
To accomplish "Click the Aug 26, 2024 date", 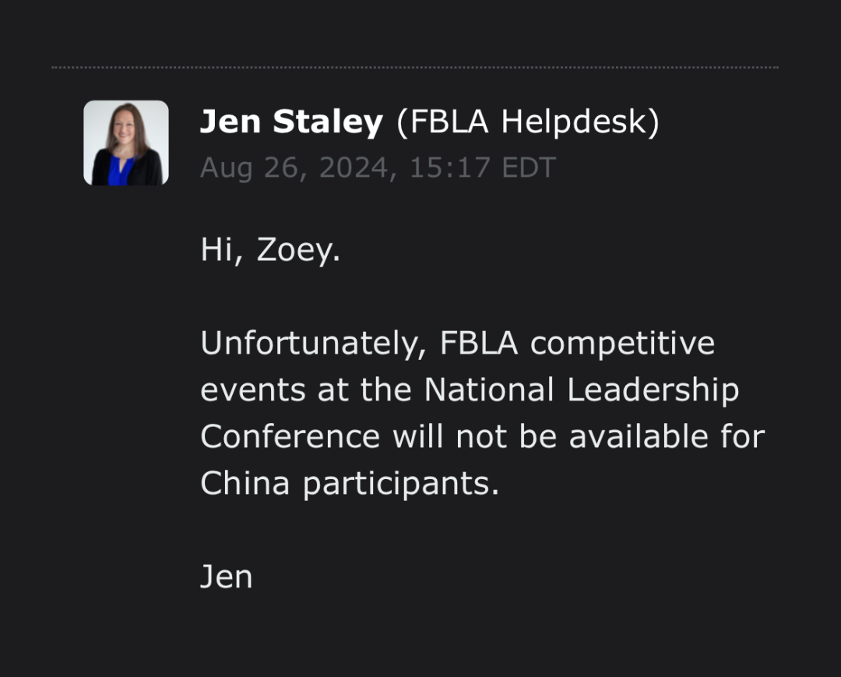I will pos(296,168).
